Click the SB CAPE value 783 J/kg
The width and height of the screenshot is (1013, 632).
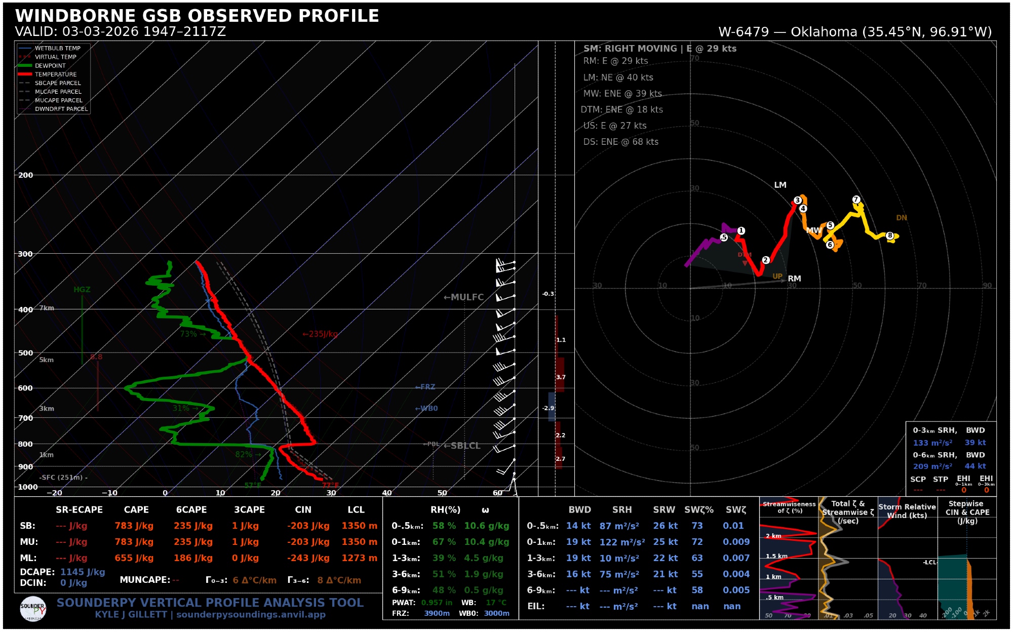[134, 526]
